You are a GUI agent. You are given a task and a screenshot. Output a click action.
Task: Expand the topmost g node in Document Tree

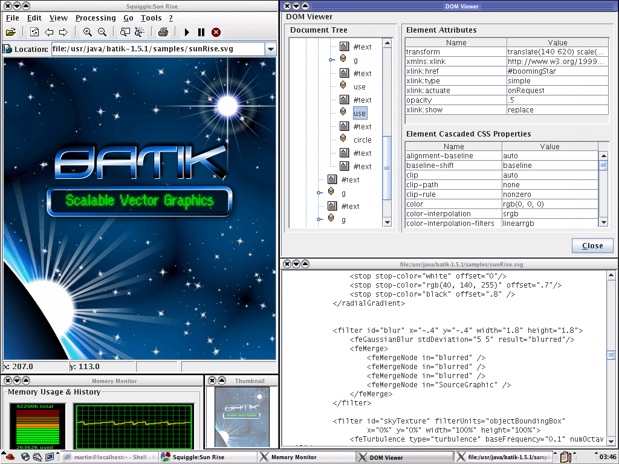pyautogui.click(x=332, y=60)
